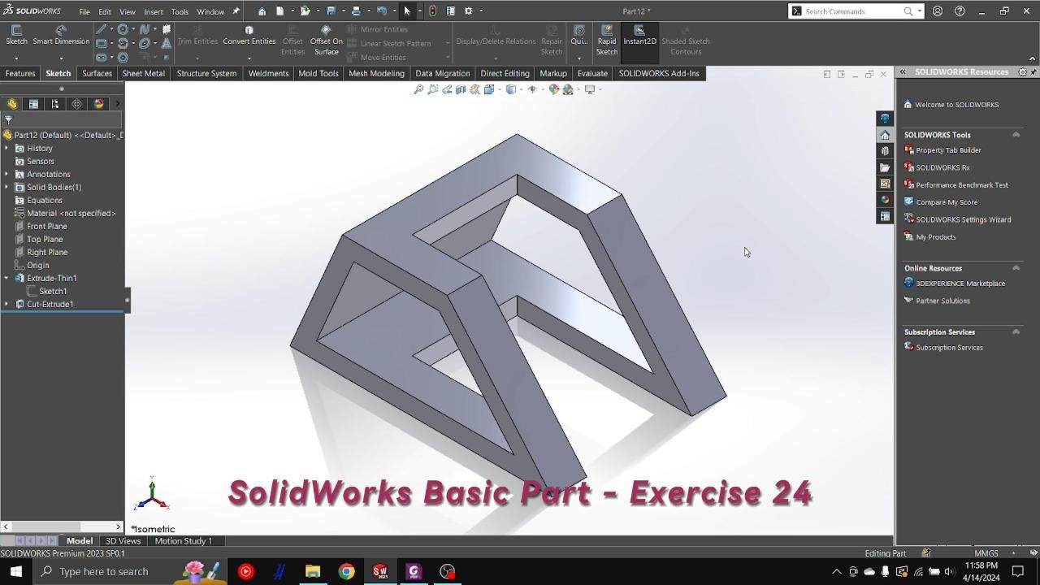
Task: Click the Edit Appearance icon in view toolbar
Action: point(554,89)
